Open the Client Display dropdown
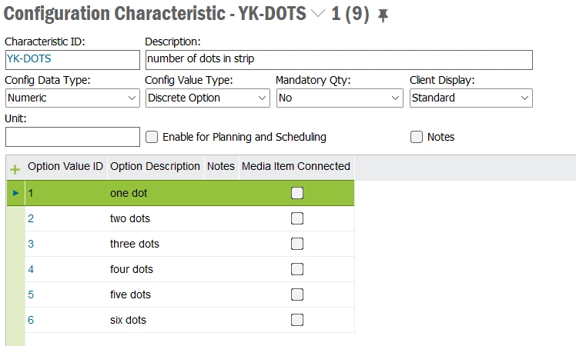The height and width of the screenshot is (346, 576). 471,98
